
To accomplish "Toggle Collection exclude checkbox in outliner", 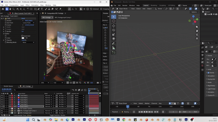I will pos(211,14).
